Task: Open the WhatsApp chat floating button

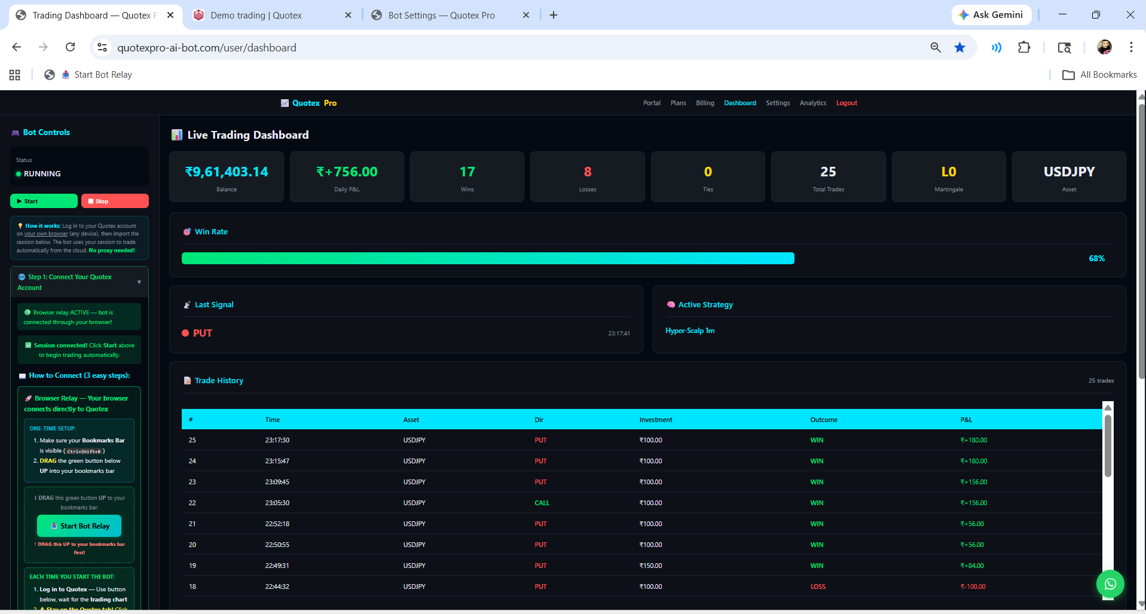Action: [x=1110, y=584]
